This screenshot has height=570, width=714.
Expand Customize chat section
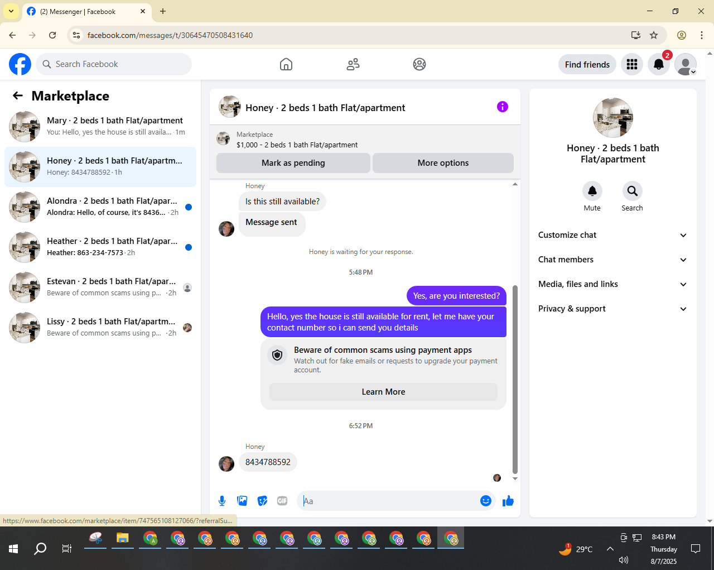pyautogui.click(x=613, y=235)
